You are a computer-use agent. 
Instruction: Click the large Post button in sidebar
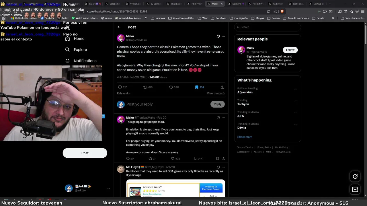(85, 153)
